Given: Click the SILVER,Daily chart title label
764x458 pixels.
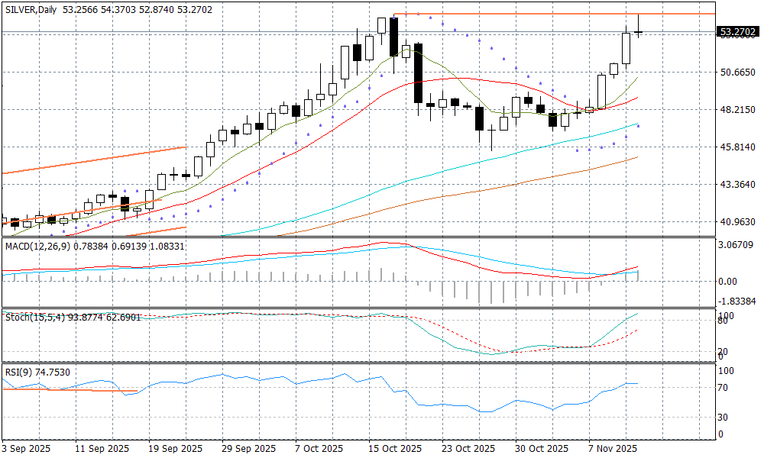Looking at the screenshot, I should click(35, 9).
